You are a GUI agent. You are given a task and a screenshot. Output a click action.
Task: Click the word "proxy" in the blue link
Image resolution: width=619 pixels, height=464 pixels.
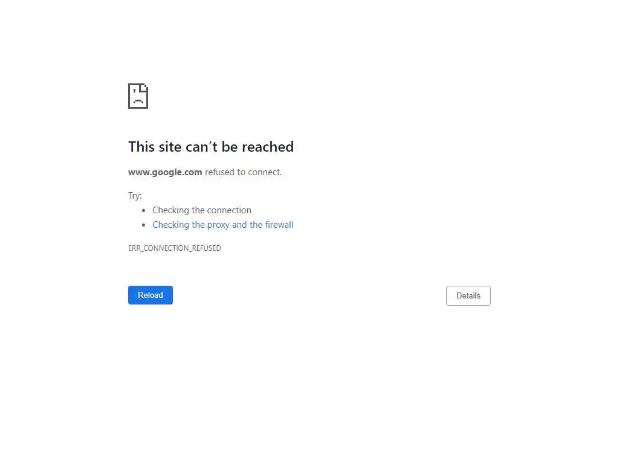[x=218, y=225]
